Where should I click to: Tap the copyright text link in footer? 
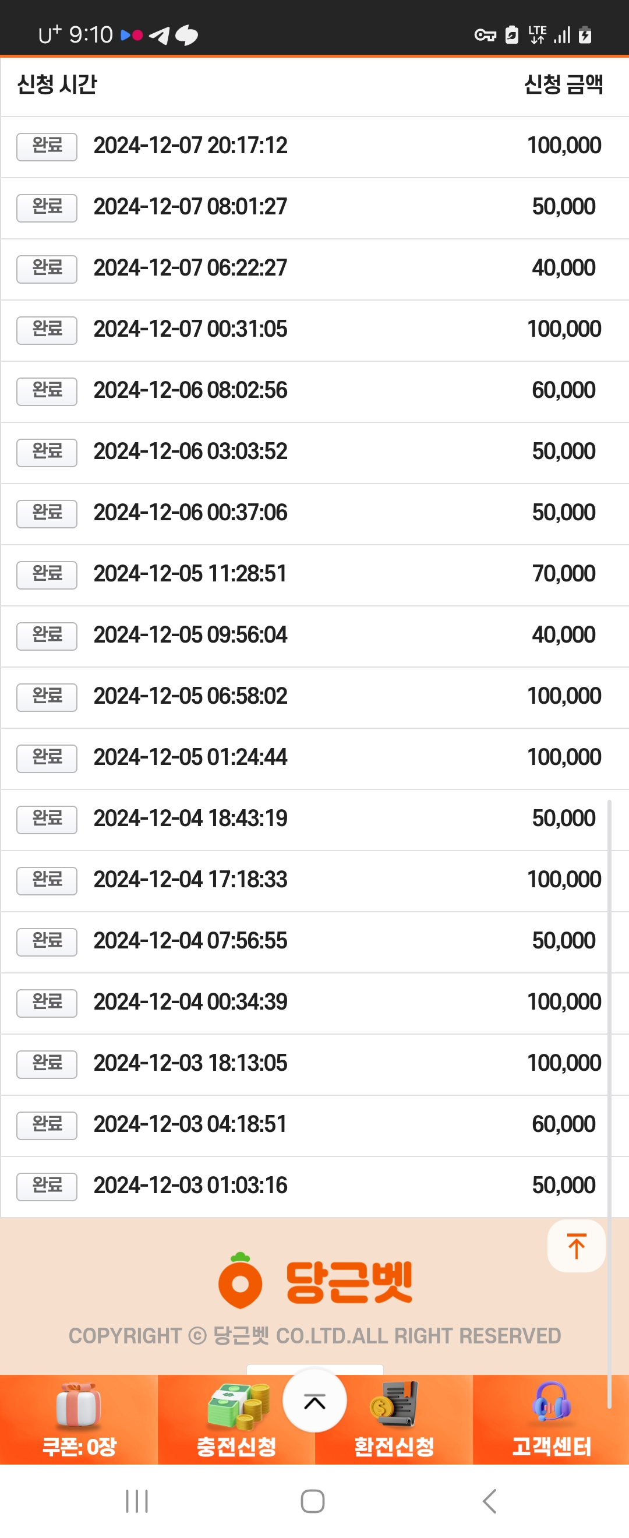314,1336
